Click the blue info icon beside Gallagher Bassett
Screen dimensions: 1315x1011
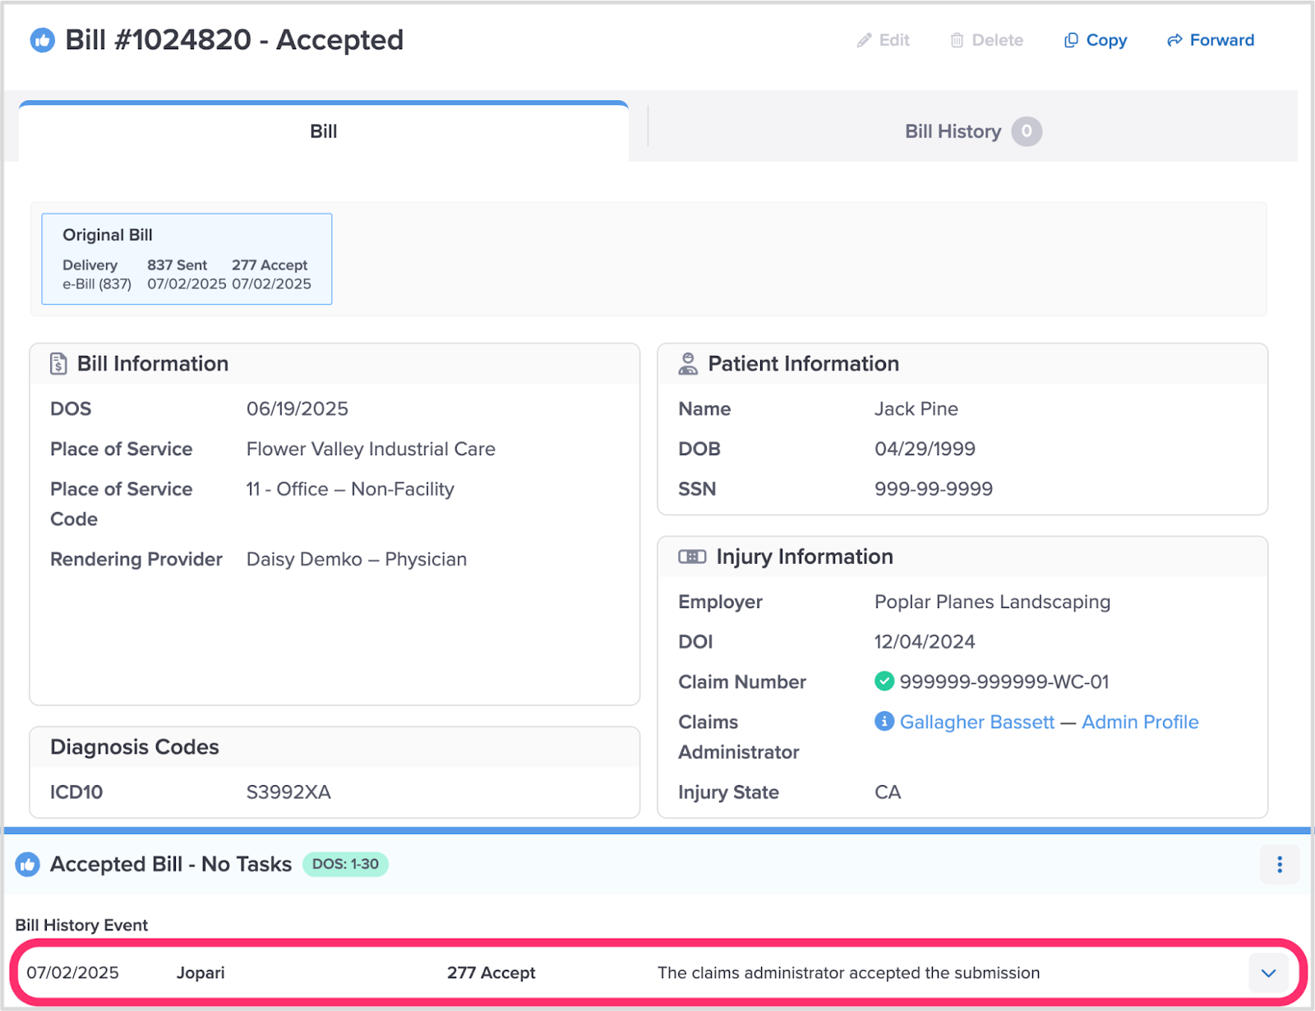pos(884,722)
